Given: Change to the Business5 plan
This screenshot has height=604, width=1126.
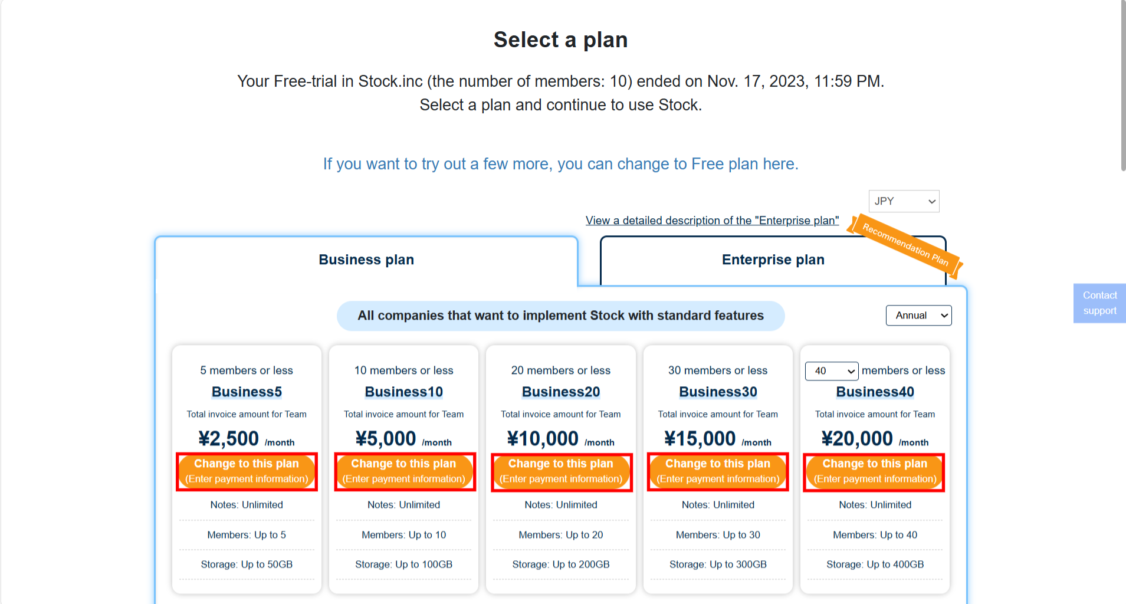Looking at the screenshot, I should coord(247,471).
